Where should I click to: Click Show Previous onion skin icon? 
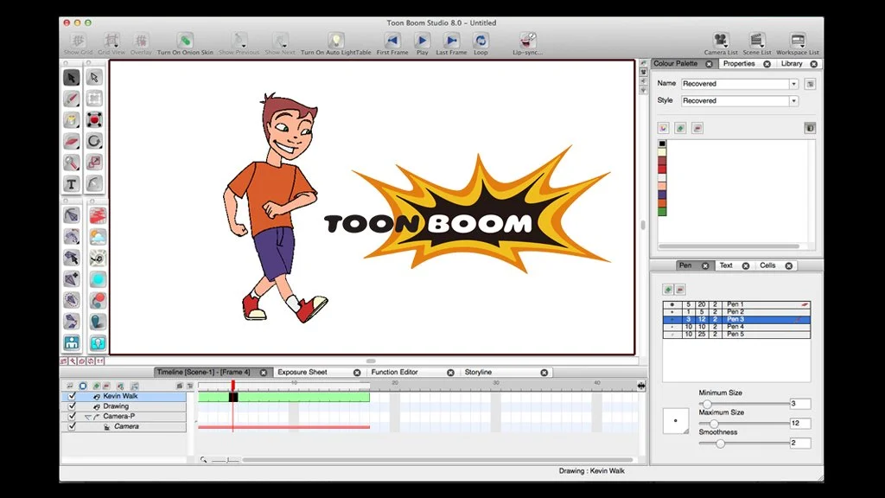coord(239,44)
